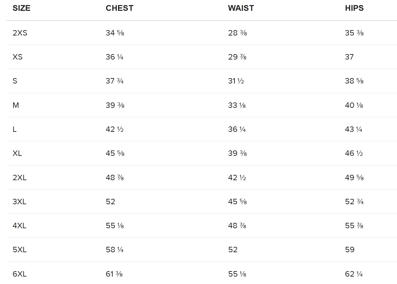This screenshot has height=284, width=397.
Task: Select the L size row label
Action: 15,129
